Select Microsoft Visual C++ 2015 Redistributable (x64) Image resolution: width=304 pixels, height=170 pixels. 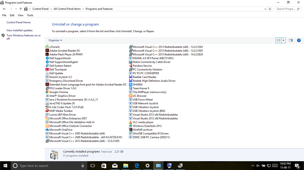(166, 54)
